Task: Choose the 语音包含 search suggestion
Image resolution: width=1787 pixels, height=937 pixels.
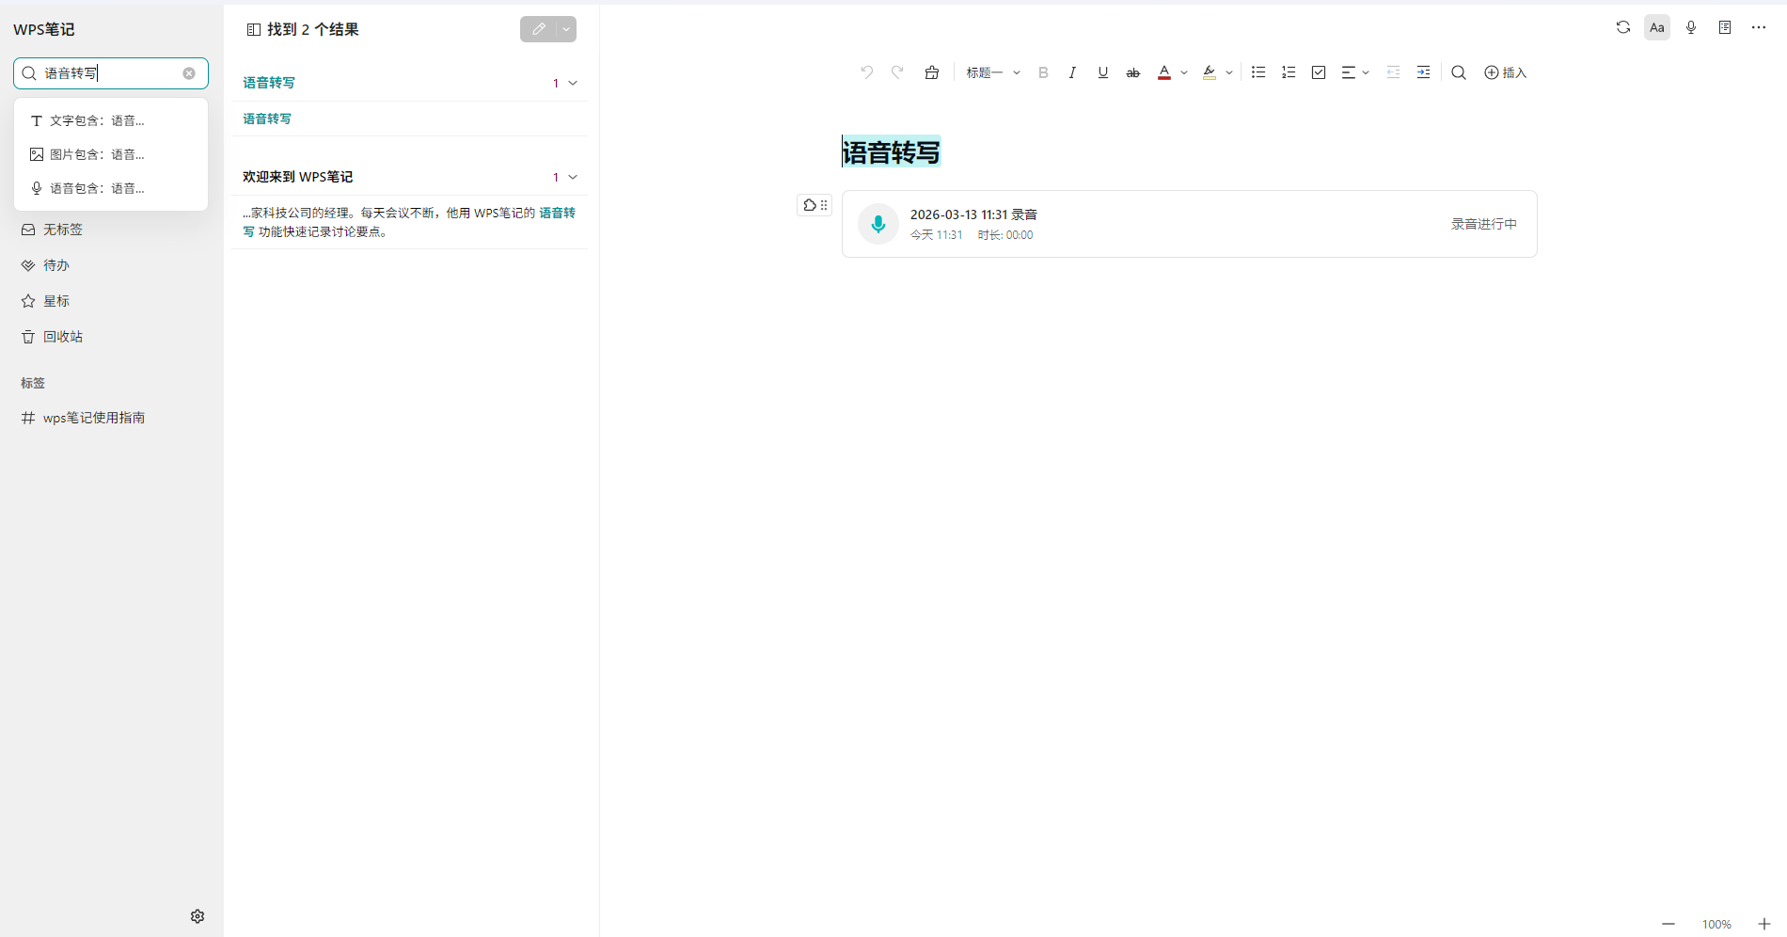Action: (111, 188)
